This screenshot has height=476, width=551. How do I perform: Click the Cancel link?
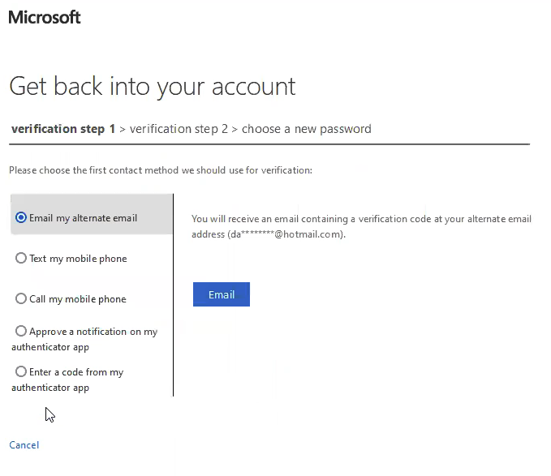(24, 444)
